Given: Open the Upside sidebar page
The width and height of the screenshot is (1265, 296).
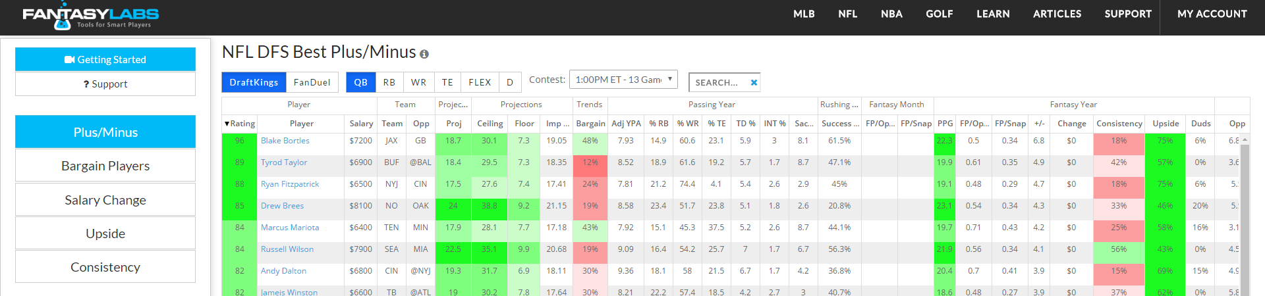Looking at the screenshot, I should pyautogui.click(x=105, y=234).
